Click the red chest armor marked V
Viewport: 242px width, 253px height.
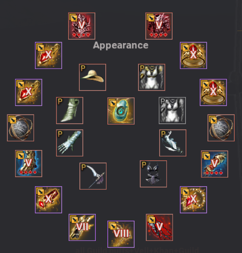click(x=159, y=26)
